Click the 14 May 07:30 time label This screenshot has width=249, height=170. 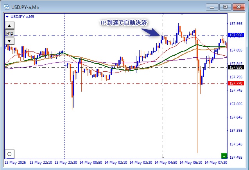point(216,163)
